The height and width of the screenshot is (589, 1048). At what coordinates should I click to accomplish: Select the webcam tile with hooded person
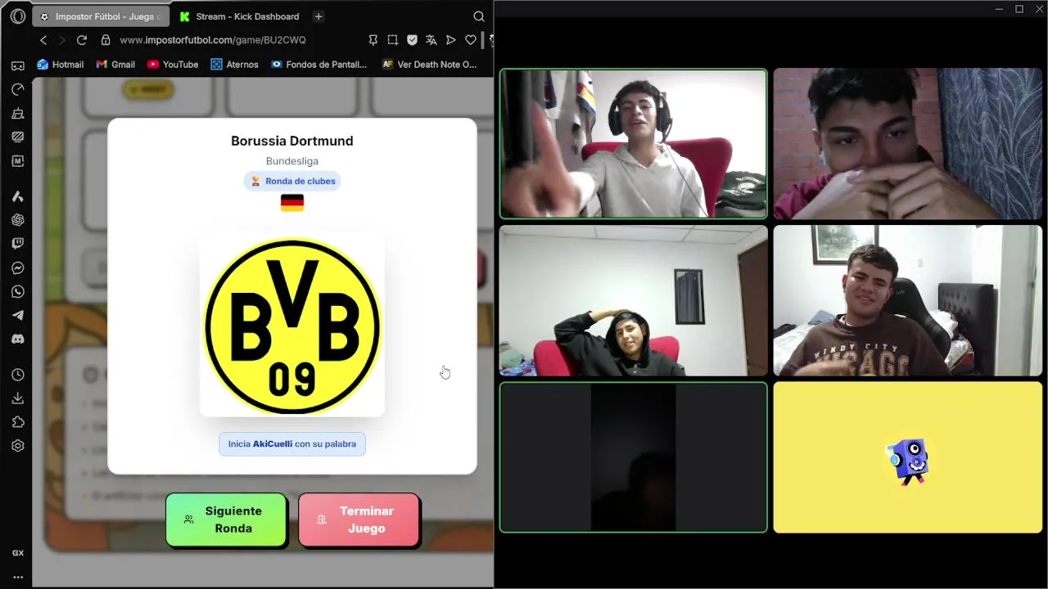[x=634, y=300]
